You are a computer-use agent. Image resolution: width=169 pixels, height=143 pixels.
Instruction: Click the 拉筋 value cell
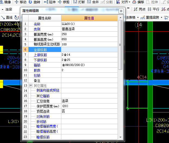(89, 75)
